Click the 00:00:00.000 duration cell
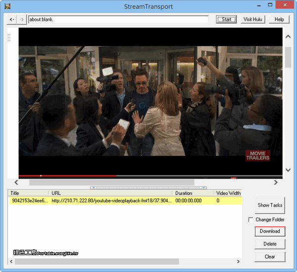The image size is (297, 272). [189, 200]
